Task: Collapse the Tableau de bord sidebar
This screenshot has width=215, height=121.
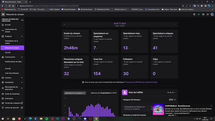Action: (22, 20)
